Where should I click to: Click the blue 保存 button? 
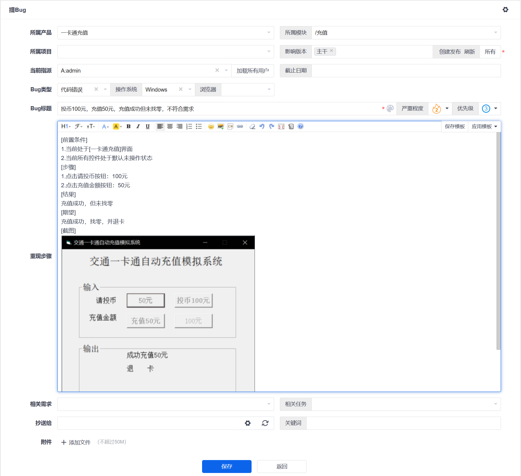pos(227,466)
